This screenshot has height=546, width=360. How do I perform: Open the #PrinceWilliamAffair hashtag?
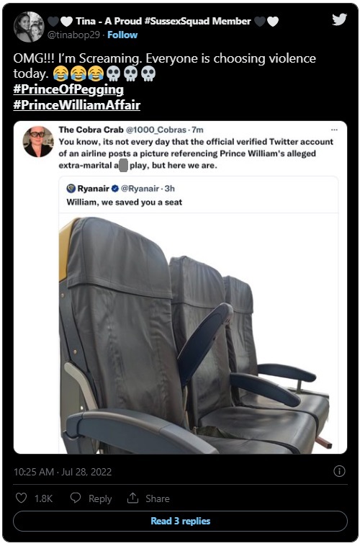pyautogui.click(x=76, y=105)
